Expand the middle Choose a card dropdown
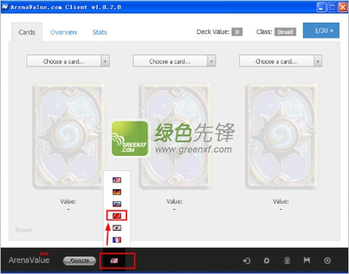The height and width of the screenshot is (274, 349). pos(174,61)
